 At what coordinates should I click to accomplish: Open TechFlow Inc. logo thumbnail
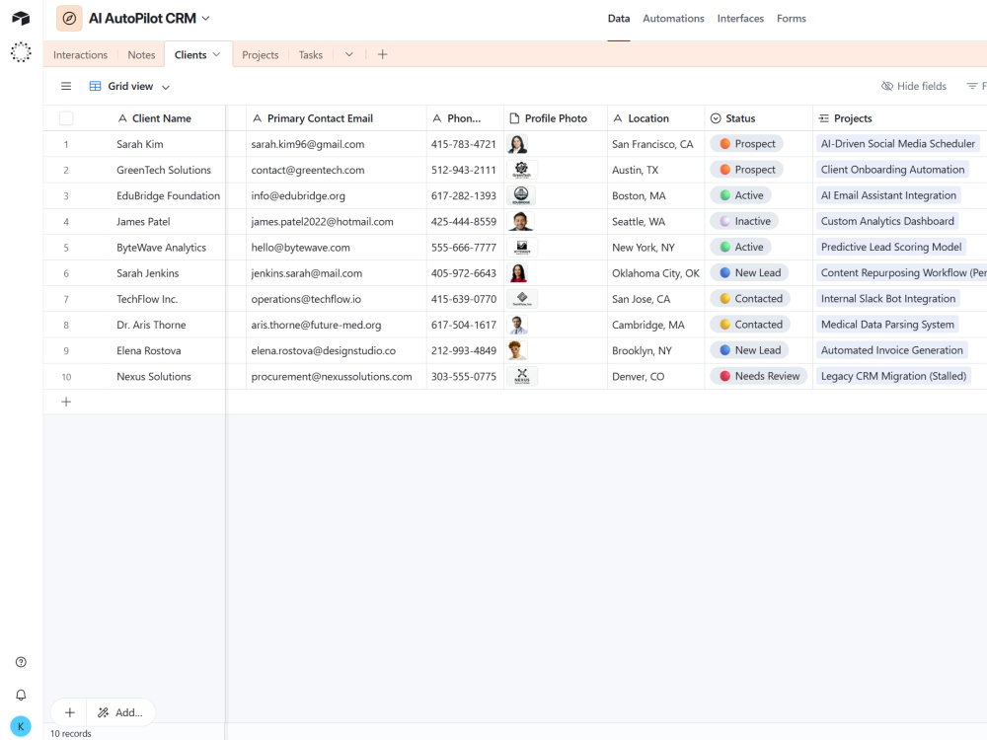tap(522, 299)
